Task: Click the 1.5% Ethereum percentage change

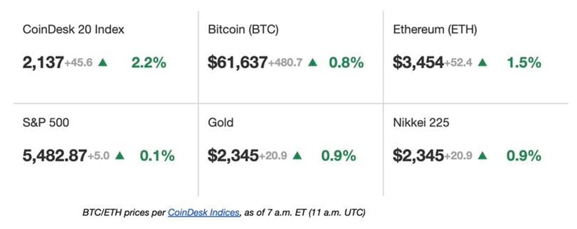Action: tap(524, 63)
